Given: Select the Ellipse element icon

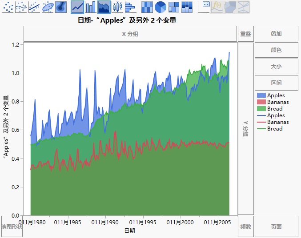Looking at the screenshot, I should click(48, 7).
